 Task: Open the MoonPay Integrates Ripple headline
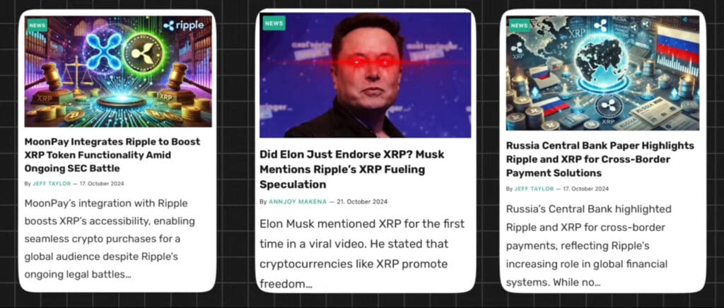[112, 155]
